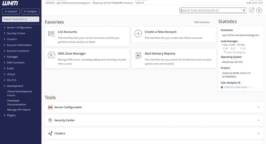The image size is (266, 144).
Task: Expand Server Configuration in the sidebar
Action: [x=4, y=27]
